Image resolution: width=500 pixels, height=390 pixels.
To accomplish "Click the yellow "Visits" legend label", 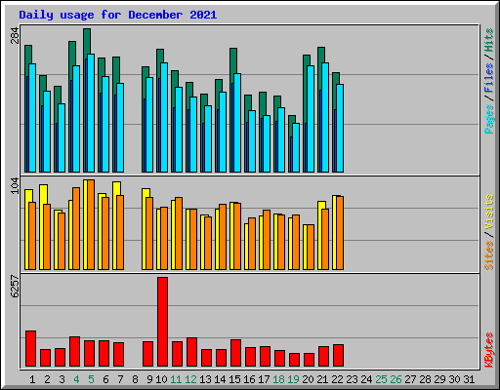I will tap(488, 212).
